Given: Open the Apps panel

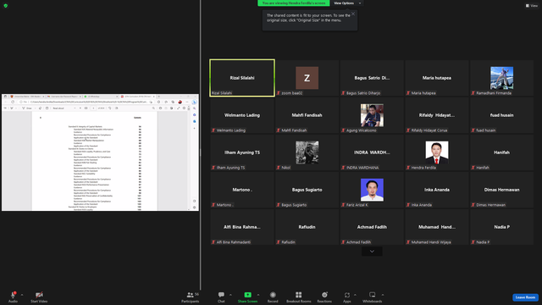Looking at the screenshot, I should (x=347, y=297).
